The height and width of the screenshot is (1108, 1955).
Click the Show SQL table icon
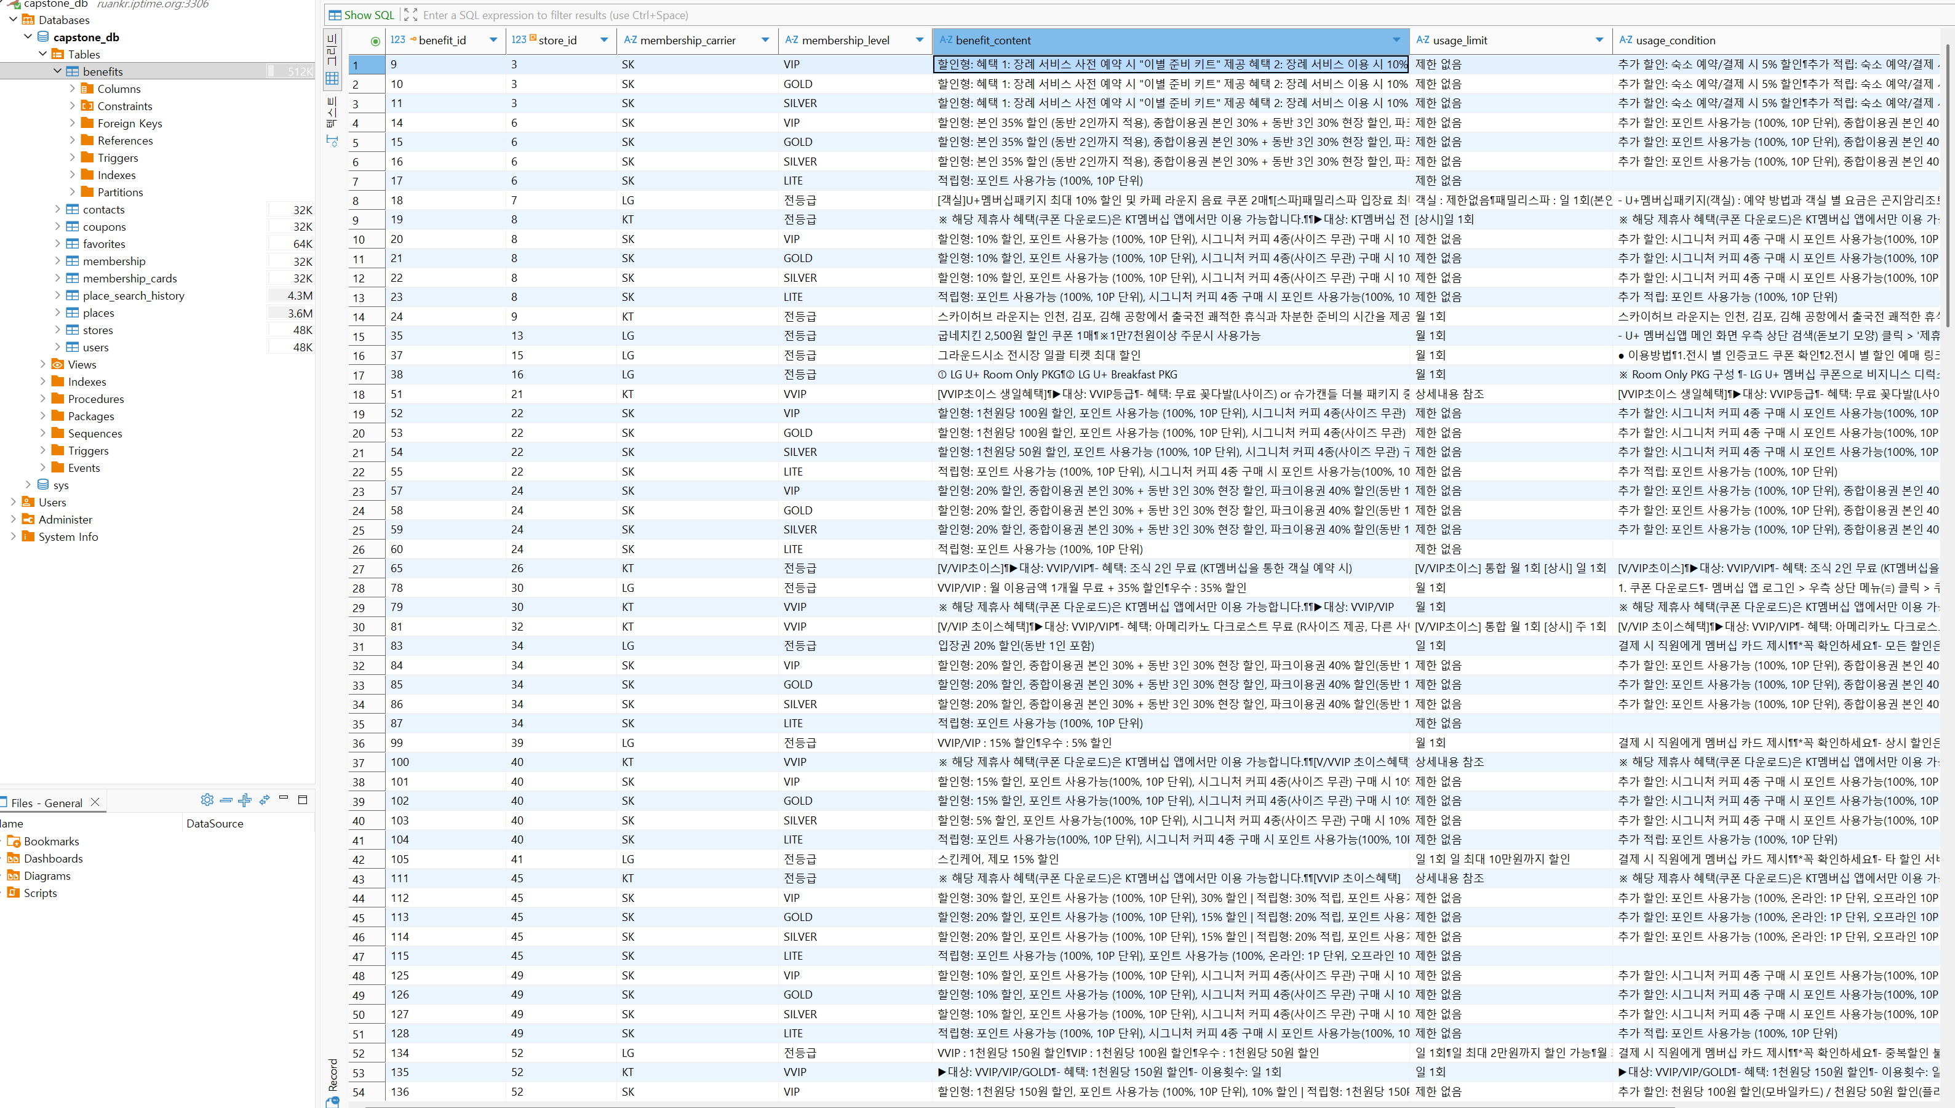335,15
